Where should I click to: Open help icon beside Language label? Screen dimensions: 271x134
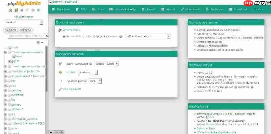tap(90, 64)
